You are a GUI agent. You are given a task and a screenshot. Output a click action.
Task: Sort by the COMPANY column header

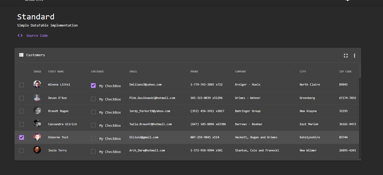click(241, 72)
